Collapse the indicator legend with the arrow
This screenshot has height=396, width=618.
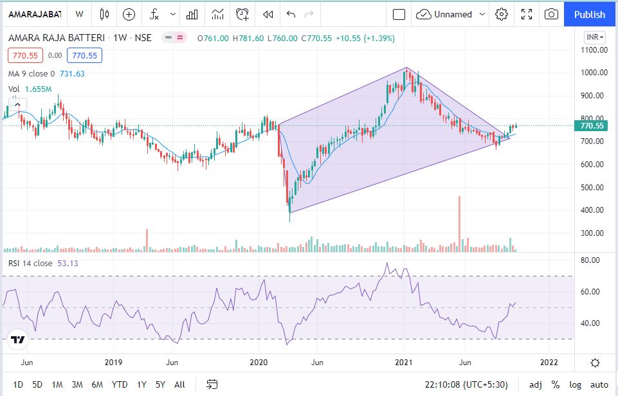click(x=17, y=104)
